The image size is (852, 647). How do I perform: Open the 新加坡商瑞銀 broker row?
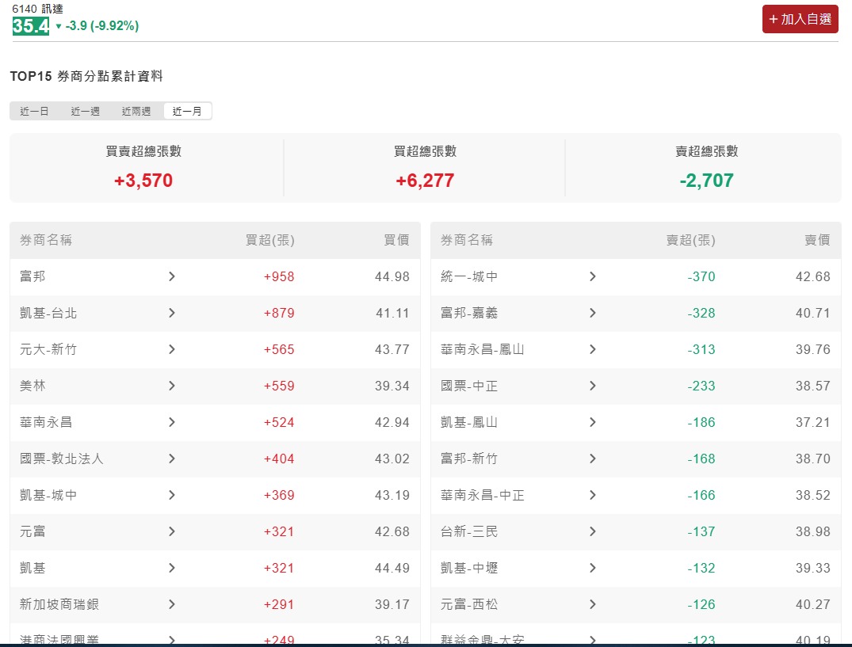coord(215,604)
